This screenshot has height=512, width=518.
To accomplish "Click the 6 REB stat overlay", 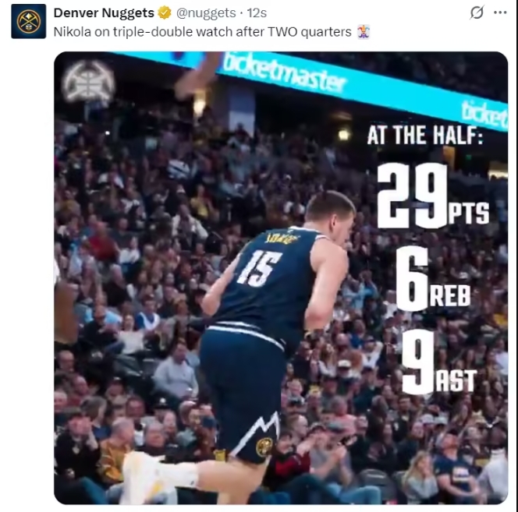I will coord(433,278).
